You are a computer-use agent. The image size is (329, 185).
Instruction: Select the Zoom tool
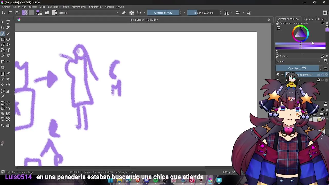pyautogui.click(x=3, y=126)
